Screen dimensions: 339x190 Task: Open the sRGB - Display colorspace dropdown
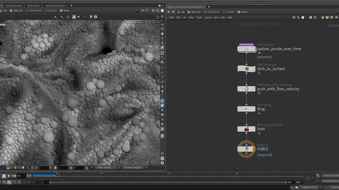(108, 168)
